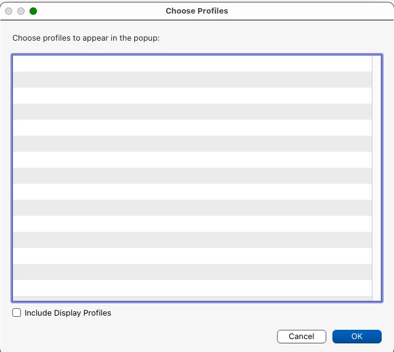
Task: Enable the Include Display Profiles checkbox
Action: pos(17,313)
